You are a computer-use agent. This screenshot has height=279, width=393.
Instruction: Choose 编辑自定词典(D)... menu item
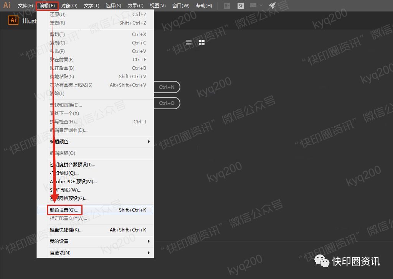(x=95, y=130)
